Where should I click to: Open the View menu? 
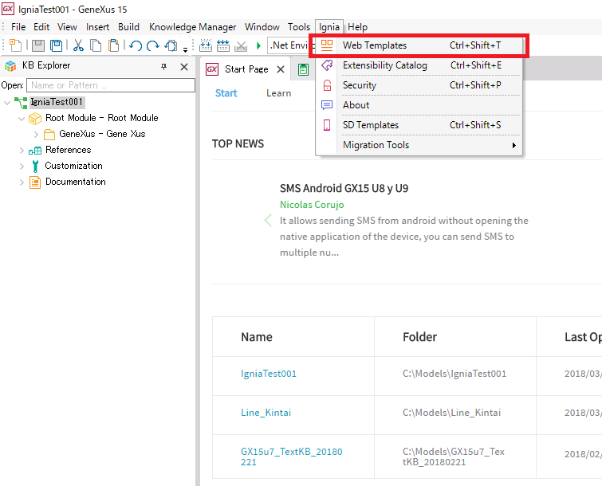pyautogui.click(x=67, y=27)
